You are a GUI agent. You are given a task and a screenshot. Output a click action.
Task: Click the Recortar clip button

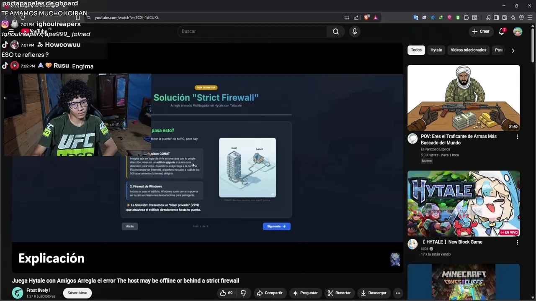[x=339, y=293]
